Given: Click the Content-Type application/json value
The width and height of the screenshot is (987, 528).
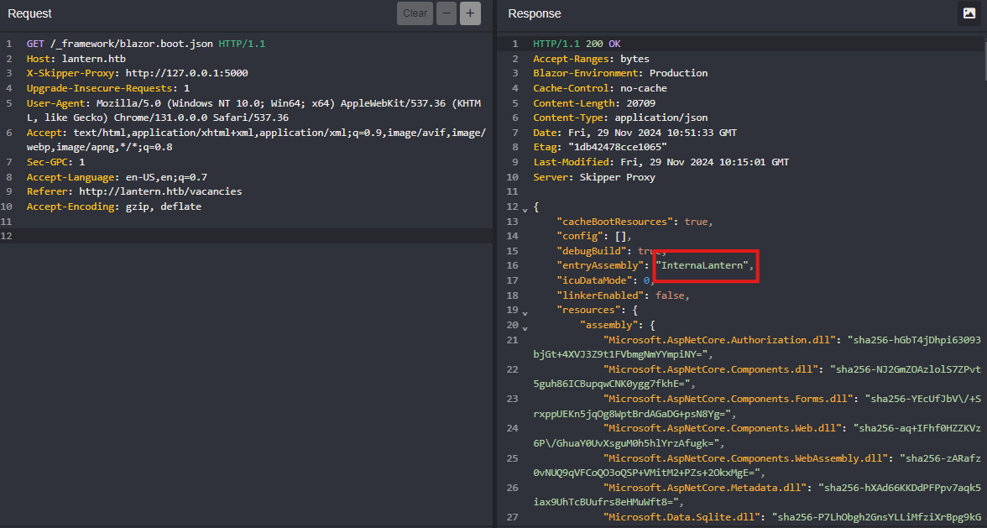Looking at the screenshot, I should [x=661, y=118].
